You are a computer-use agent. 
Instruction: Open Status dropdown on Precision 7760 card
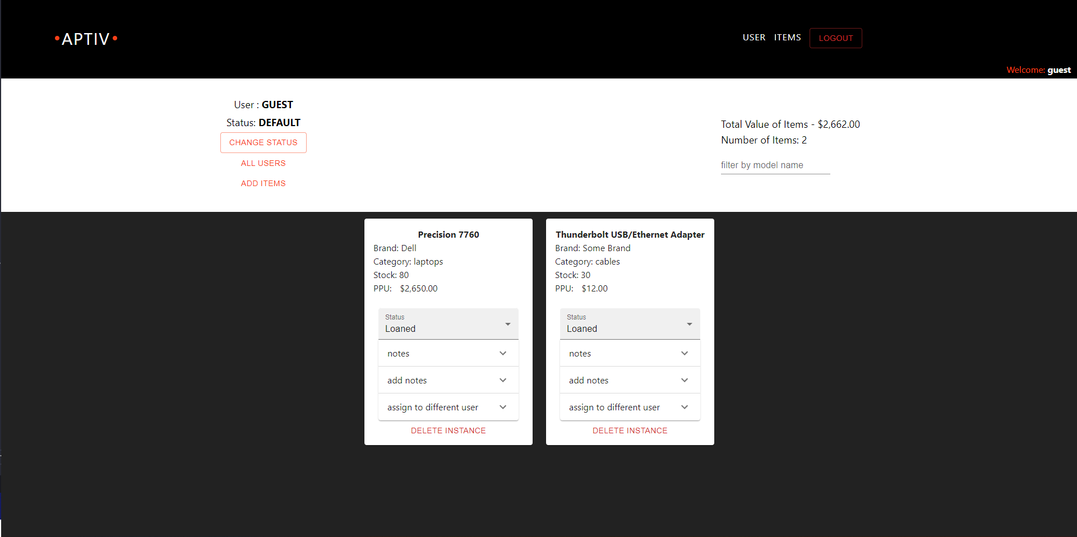[449, 324]
